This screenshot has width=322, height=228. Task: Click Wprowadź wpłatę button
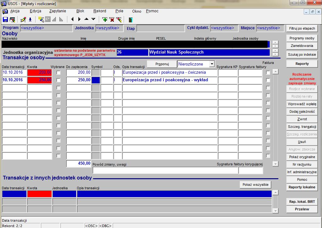point(302,104)
